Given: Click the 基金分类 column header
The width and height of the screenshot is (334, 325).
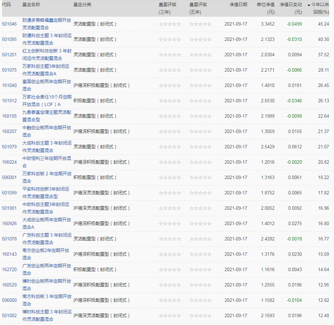Looking at the screenshot, I should 82,4.
